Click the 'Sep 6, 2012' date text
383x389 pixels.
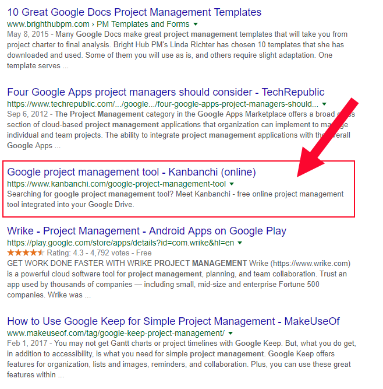pyautogui.click(x=27, y=114)
